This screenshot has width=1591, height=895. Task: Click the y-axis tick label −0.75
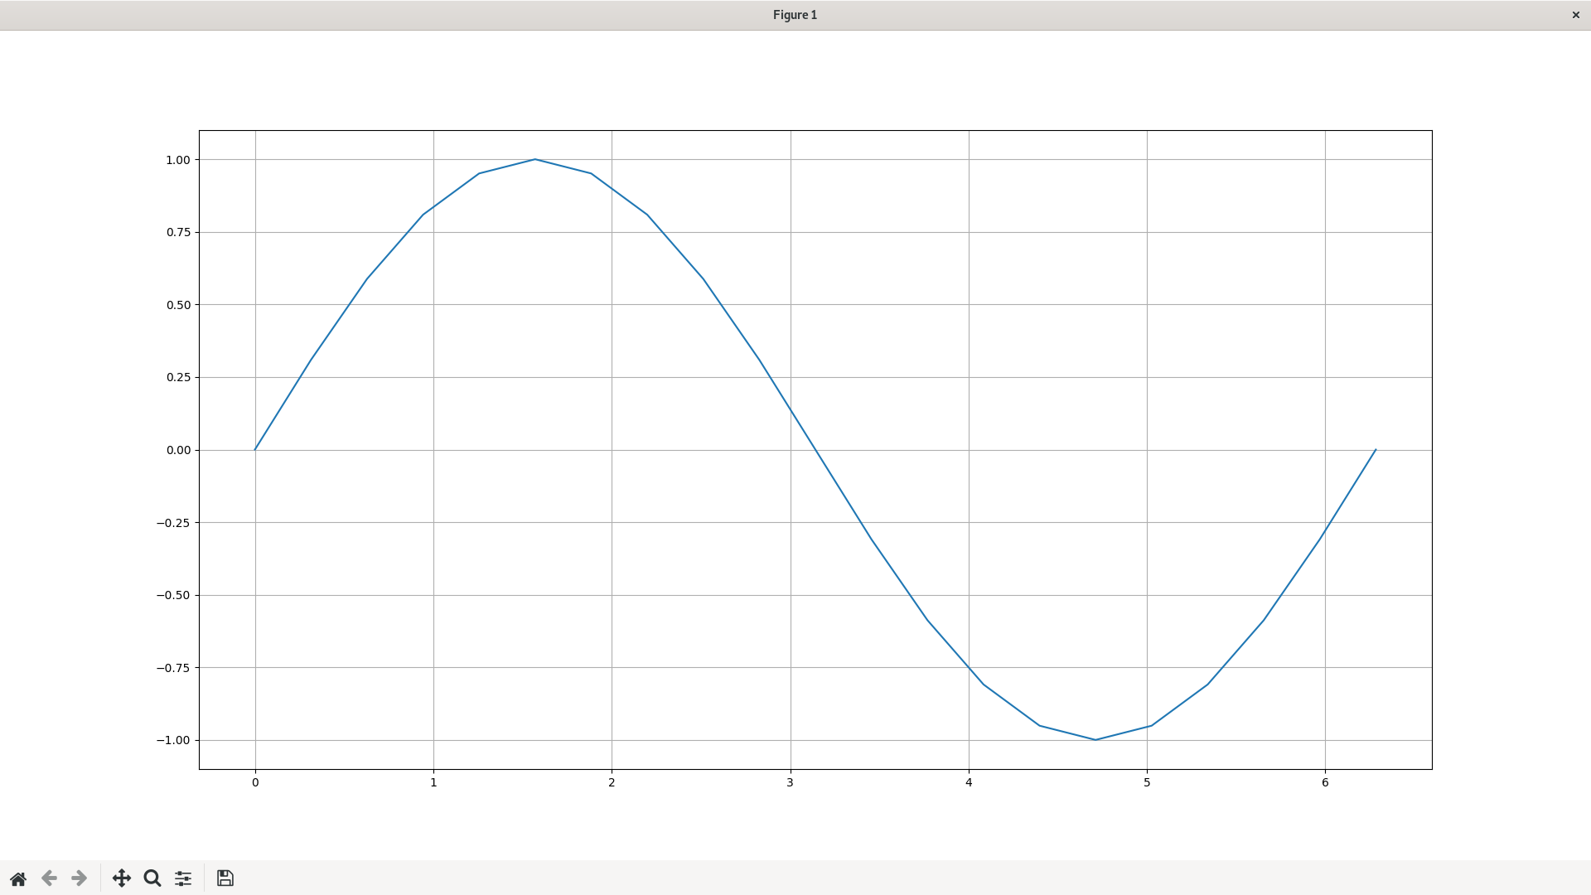(x=173, y=668)
